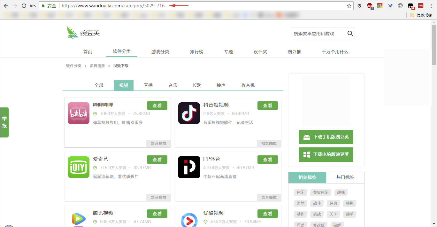Select the 音乐 category tab
This screenshot has width=437, height=227.
[173, 85]
